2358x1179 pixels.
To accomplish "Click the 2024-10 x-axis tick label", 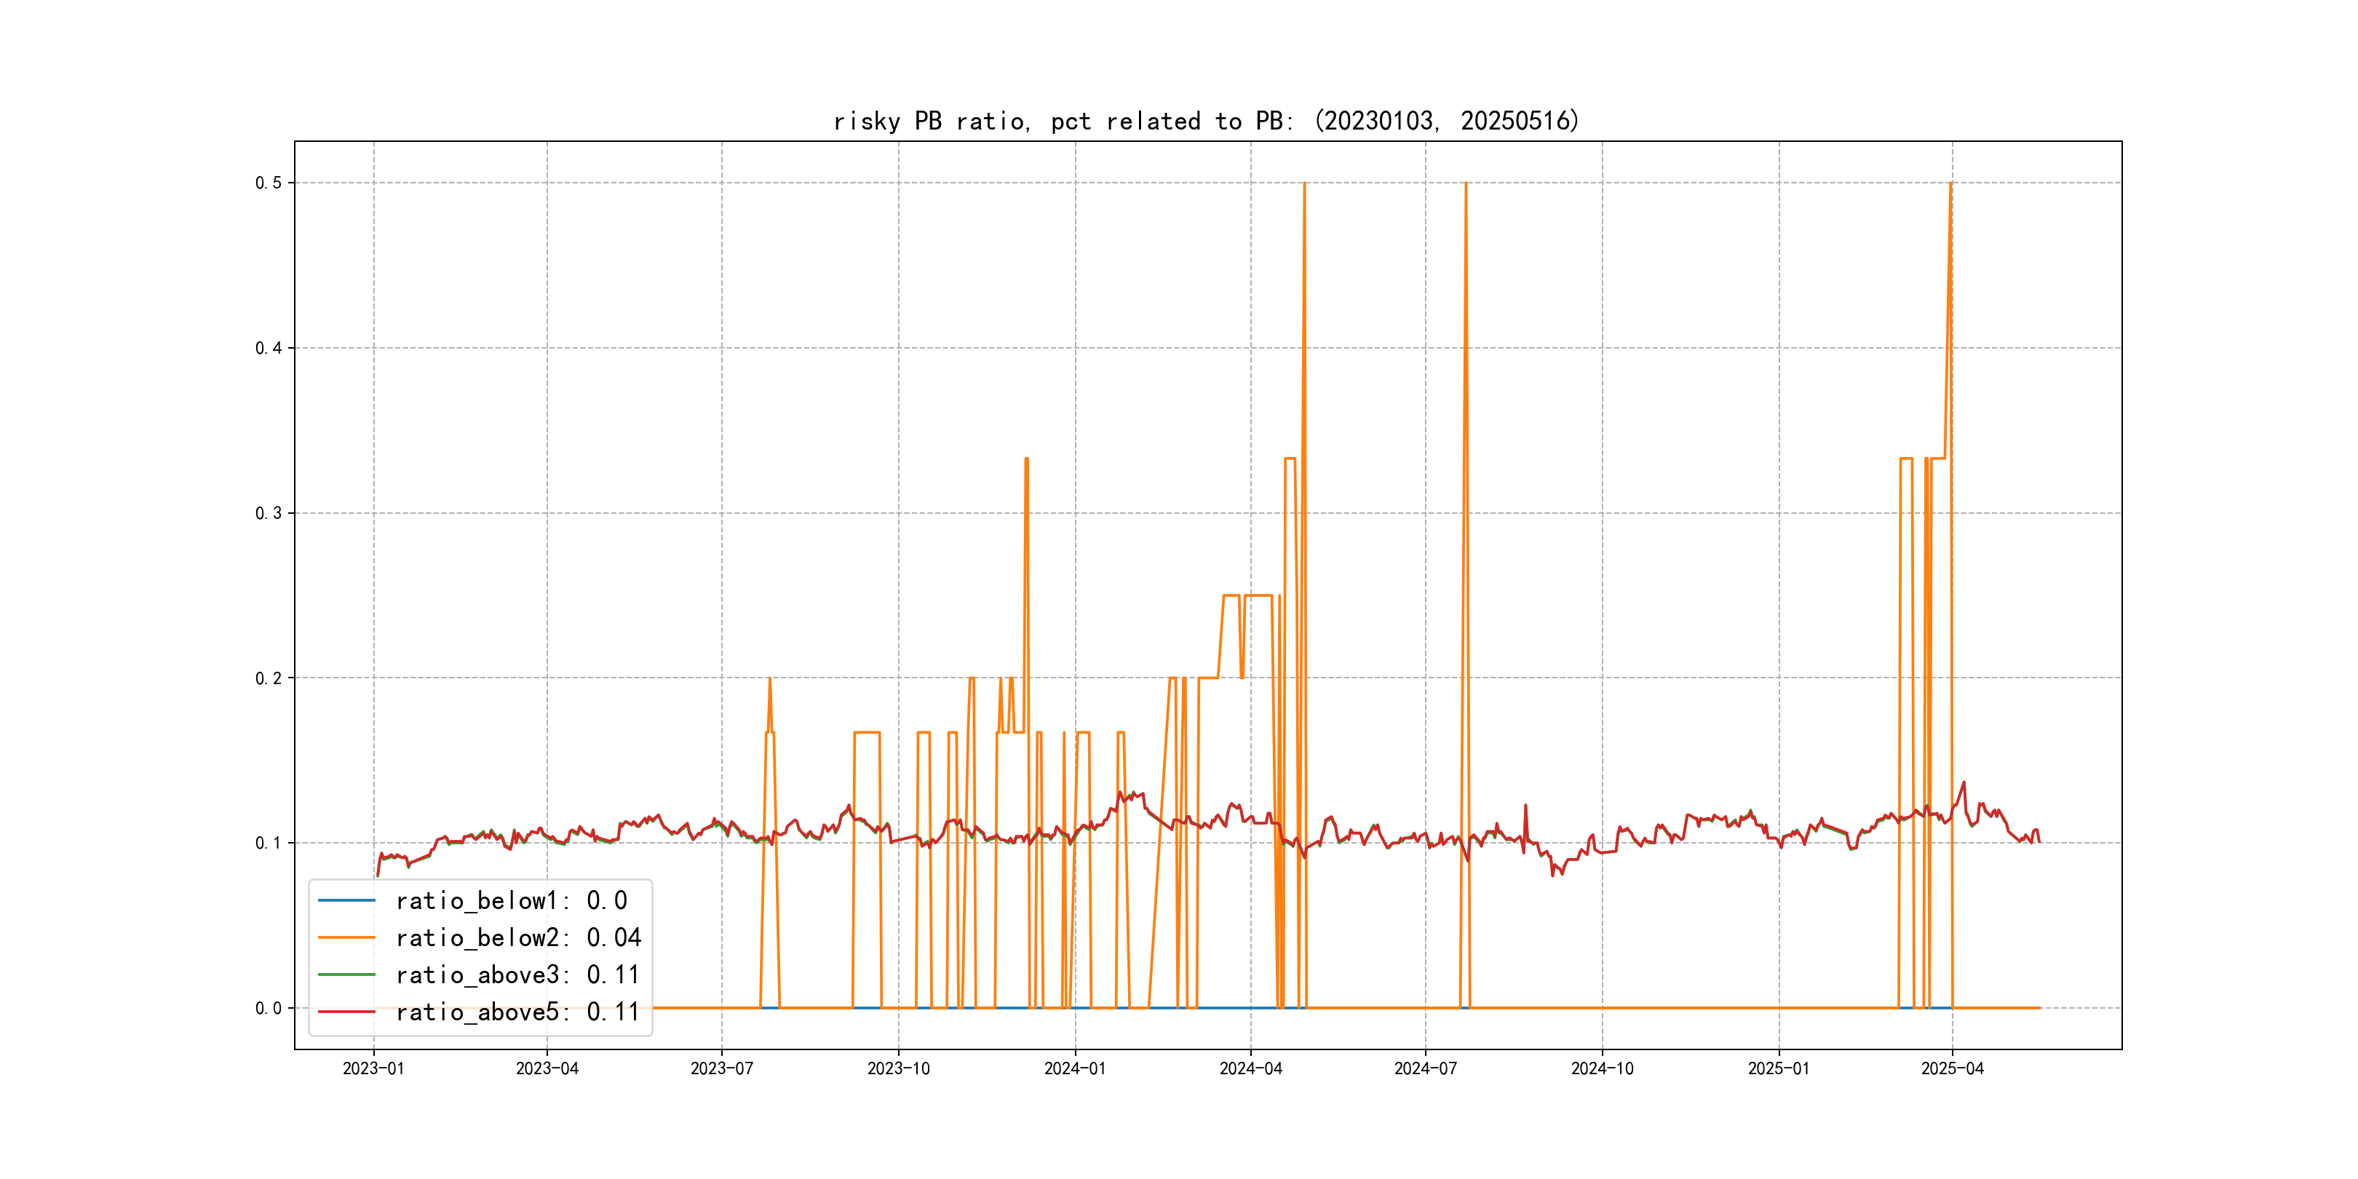I will (1602, 1069).
